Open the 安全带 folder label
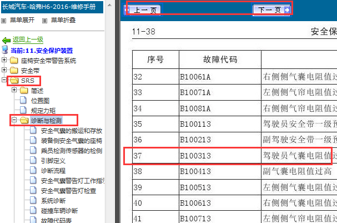This screenshot has width=337, height=223. 31,71
